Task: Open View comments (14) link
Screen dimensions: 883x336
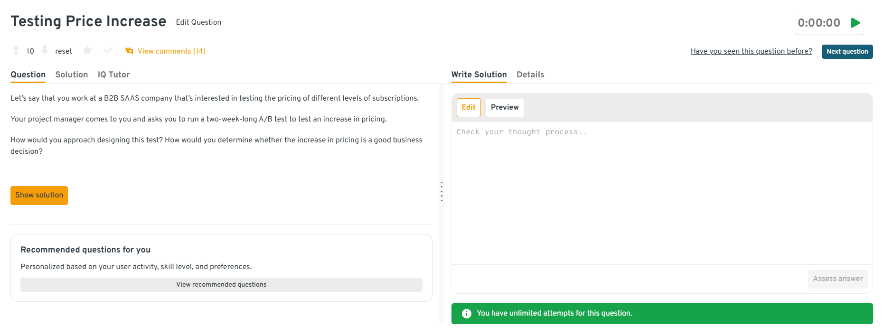Action: click(x=171, y=51)
